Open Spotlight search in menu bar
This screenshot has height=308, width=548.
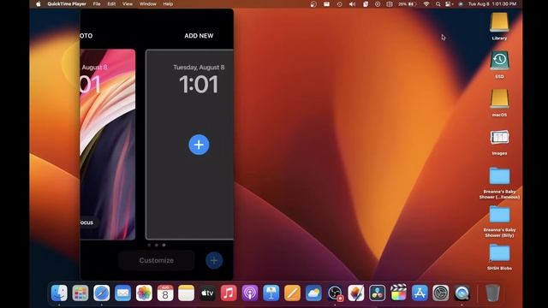[438, 3]
